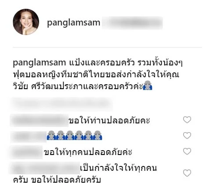Select the comment line ครับ ขอให้ปลอดภัยครับ
The width and height of the screenshot is (206, 191).
tap(57, 180)
